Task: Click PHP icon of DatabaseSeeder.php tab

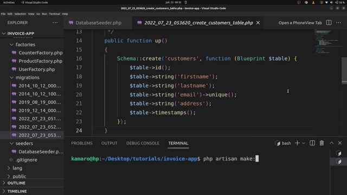Action: pos(71,23)
